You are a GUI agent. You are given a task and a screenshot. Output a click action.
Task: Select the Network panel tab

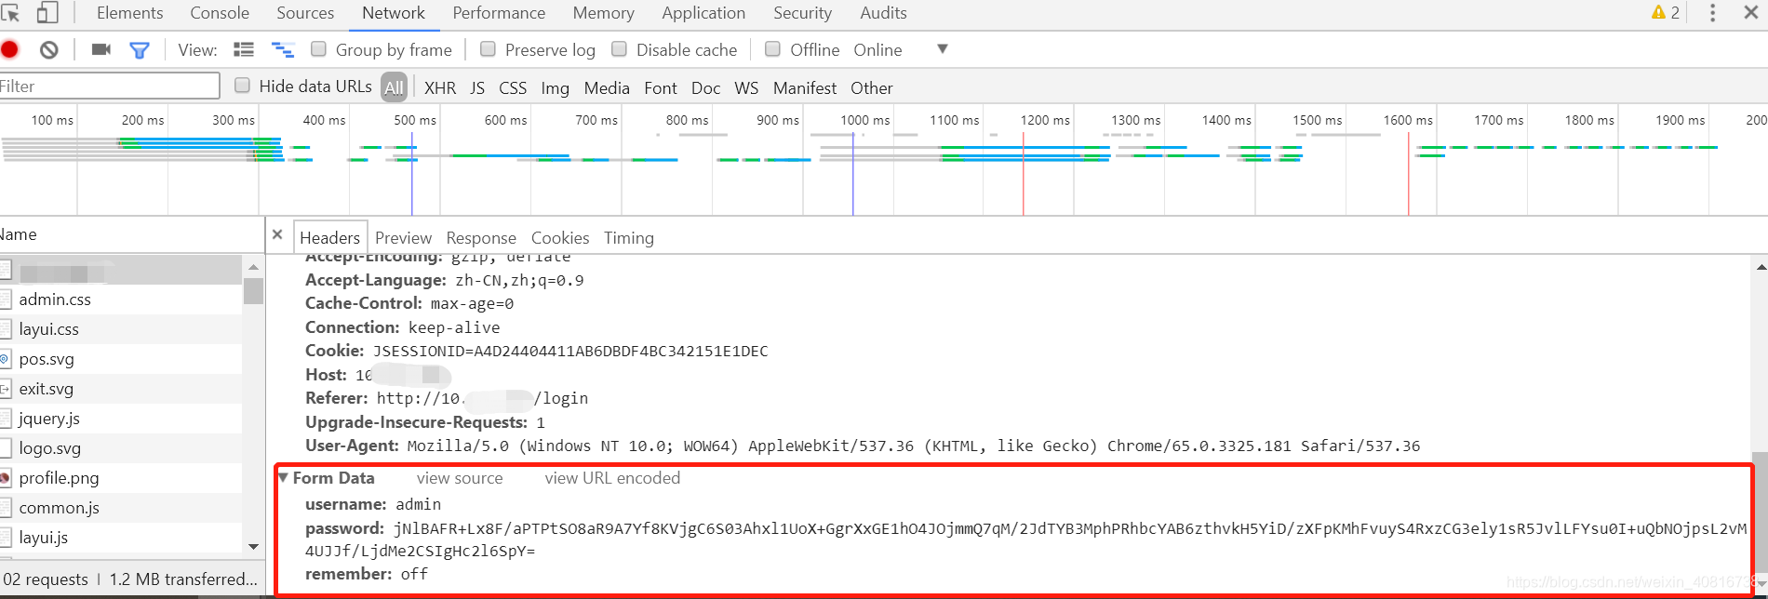[x=394, y=13]
